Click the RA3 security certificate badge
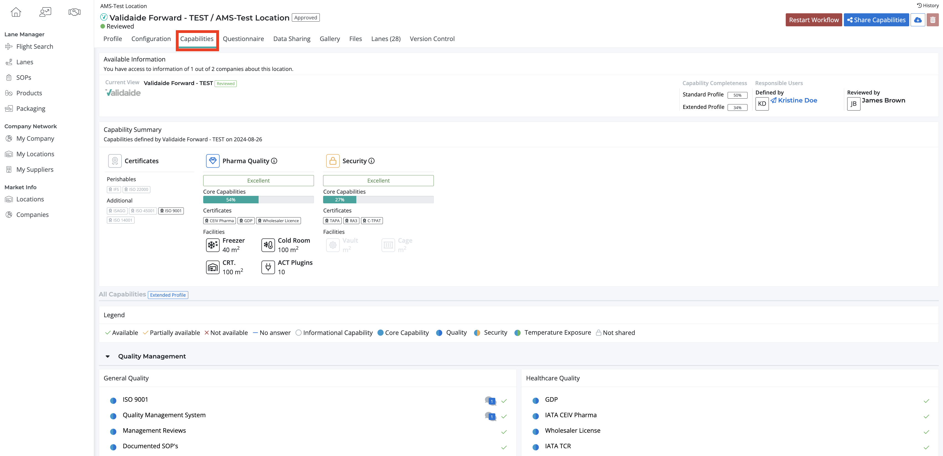The height and width of the screenshot is (456, 943). [x=351, y=221]
